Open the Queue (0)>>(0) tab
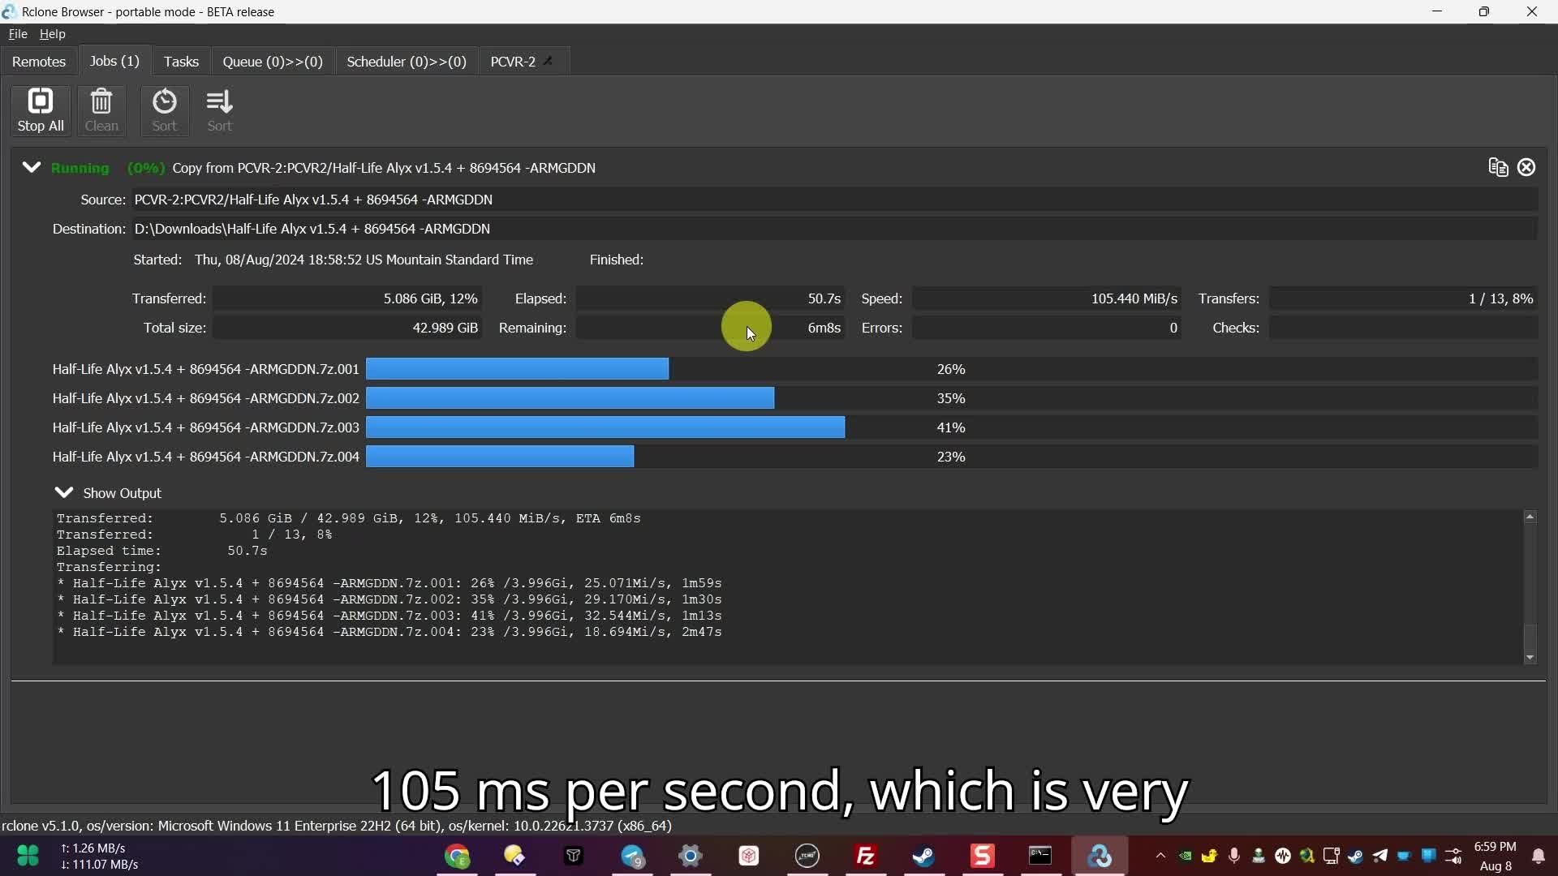The width and height of the screenshot is (1558, 876). [x=273, y=62]
